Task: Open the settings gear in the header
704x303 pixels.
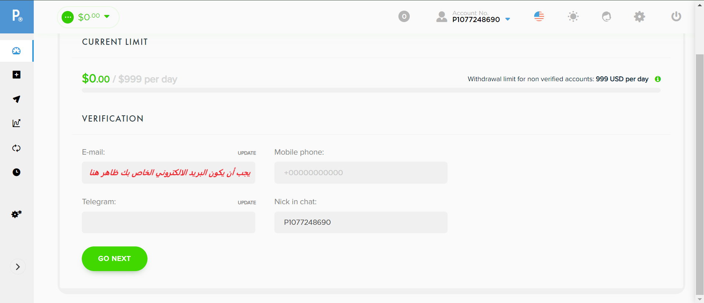Action: point(639,17)
